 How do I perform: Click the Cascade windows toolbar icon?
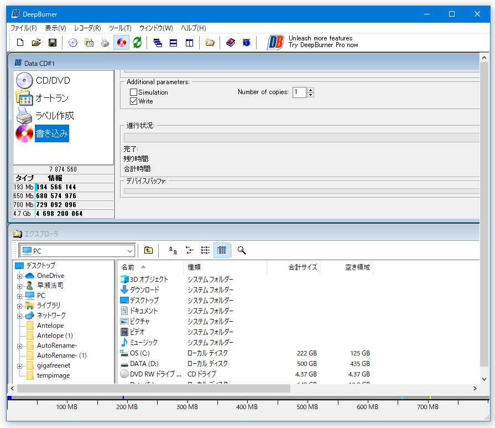[x=158, y=43]
